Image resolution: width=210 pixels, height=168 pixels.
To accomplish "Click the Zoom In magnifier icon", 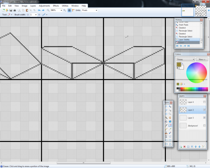I will pos(65,10).
